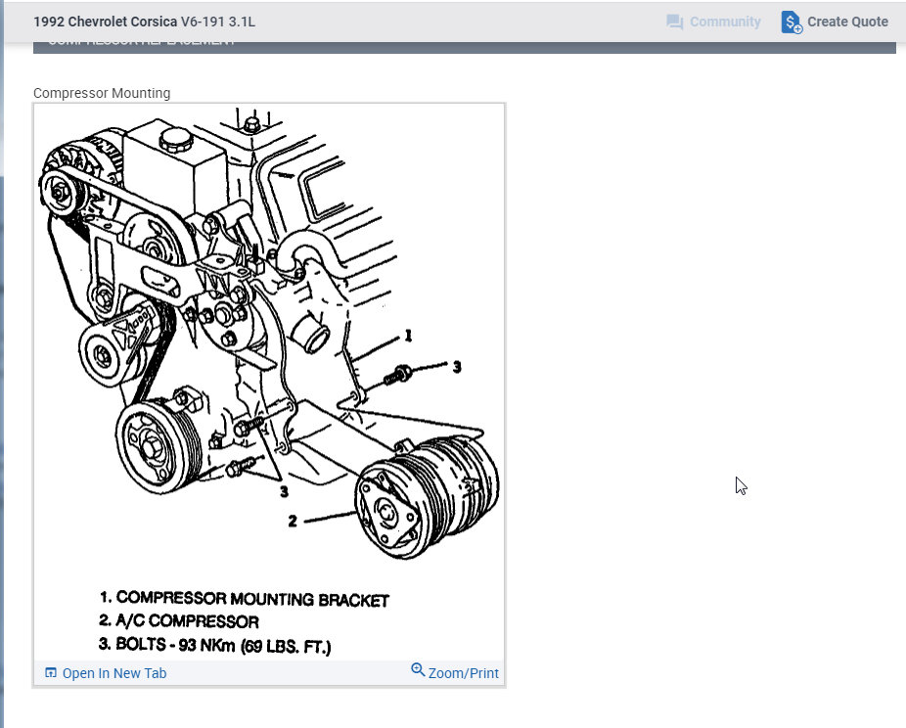The height and width of the screenshot is (728, 906).
Task: Click the Compressor Mounting diagram image
Action: click(269, 382)
